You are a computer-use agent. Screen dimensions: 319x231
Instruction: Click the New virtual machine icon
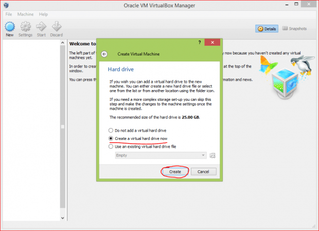pyautogui.click(x=10, y=27)
